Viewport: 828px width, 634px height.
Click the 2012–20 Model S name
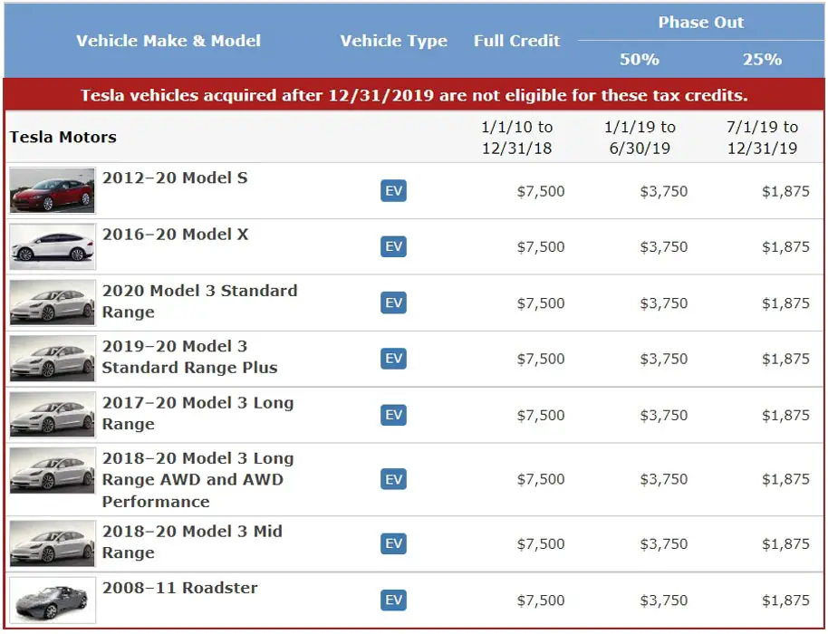[x=175, y=178]
